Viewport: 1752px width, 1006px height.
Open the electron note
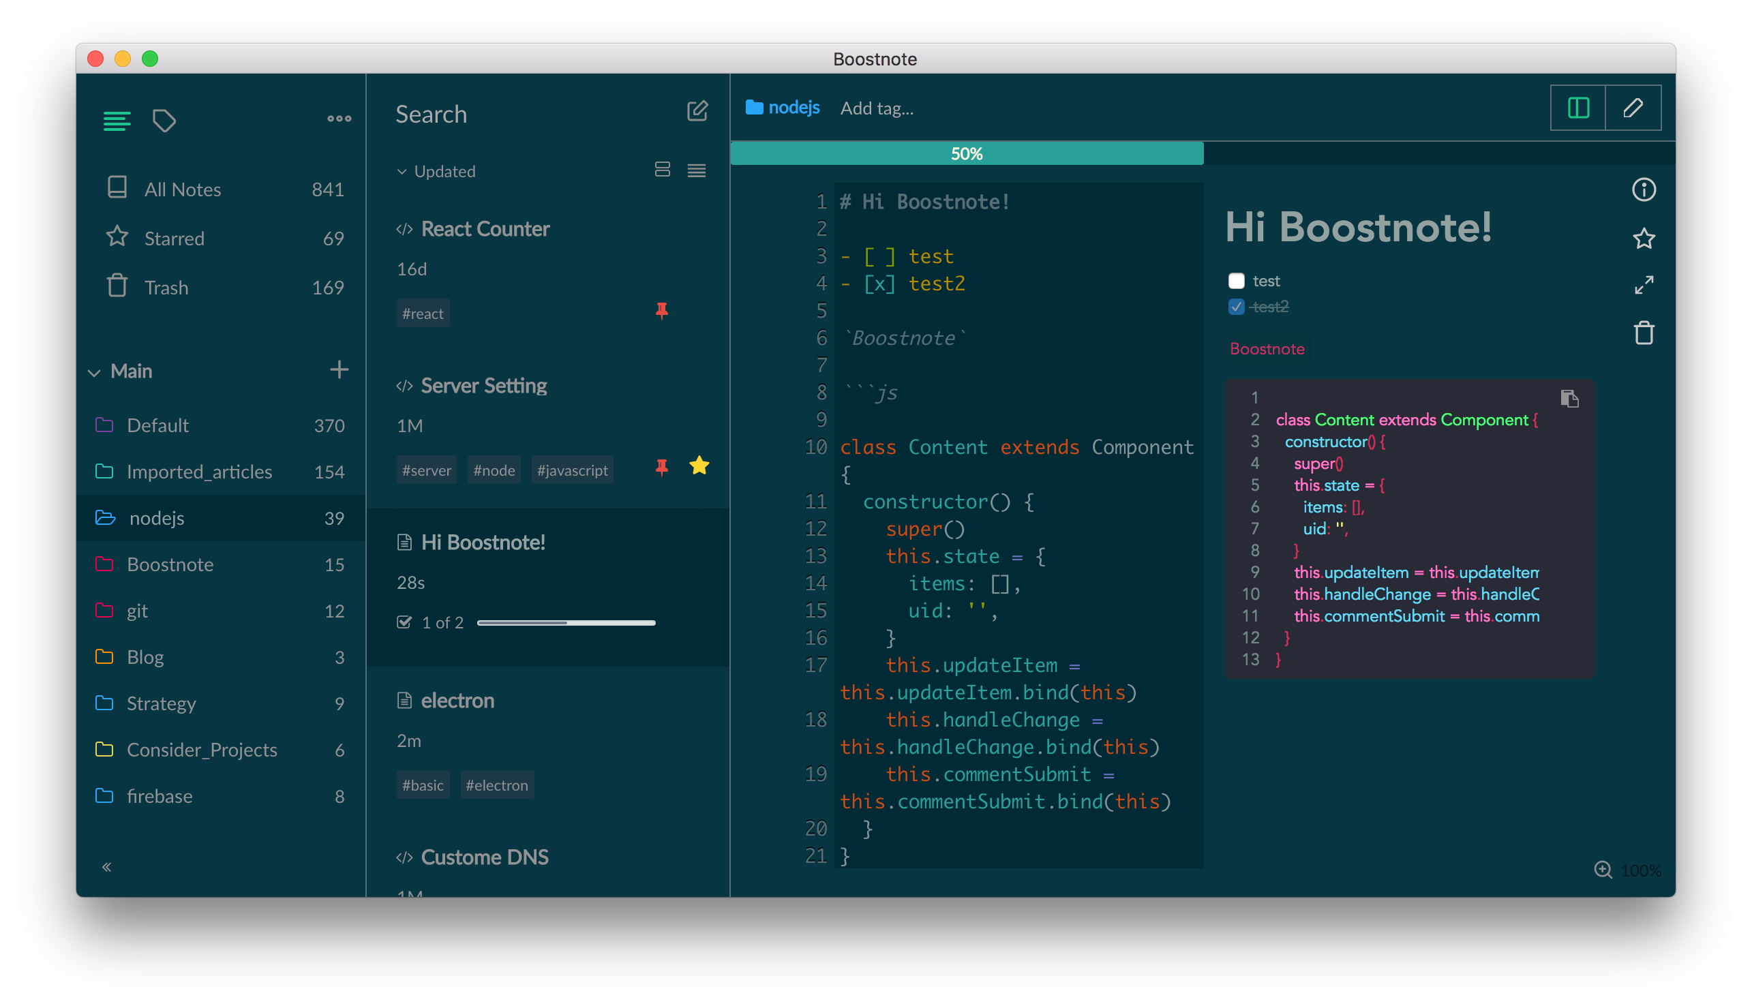pyautogui.click(x=547, y=745)
